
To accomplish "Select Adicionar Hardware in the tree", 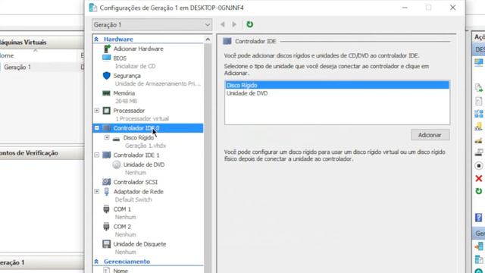I will [x=138, y=49].
